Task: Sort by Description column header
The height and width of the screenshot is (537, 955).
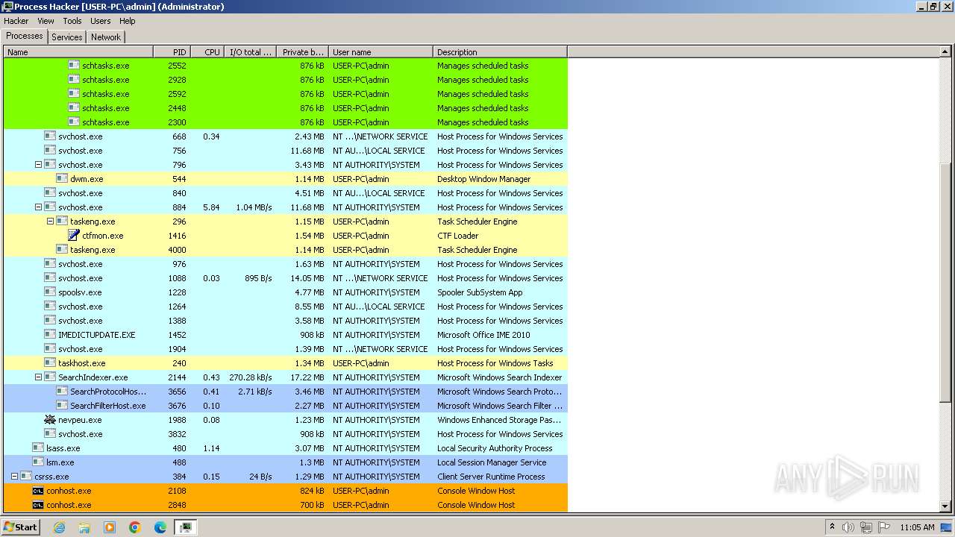Action: 500,52
